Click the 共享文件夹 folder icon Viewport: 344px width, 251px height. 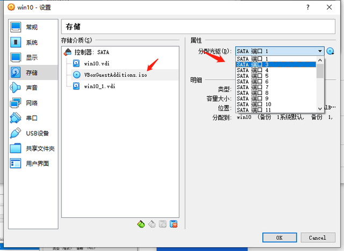(x=16, y=149)
